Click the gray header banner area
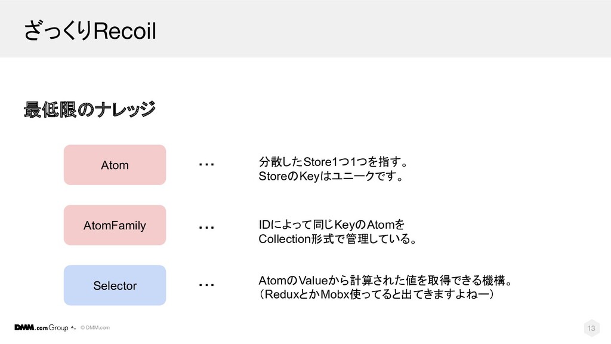 point(305,29)
